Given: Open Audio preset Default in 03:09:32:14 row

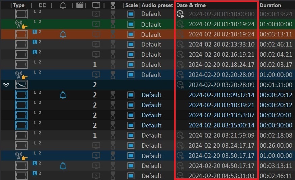Looking at the screenshot, I should pos(151,95).
